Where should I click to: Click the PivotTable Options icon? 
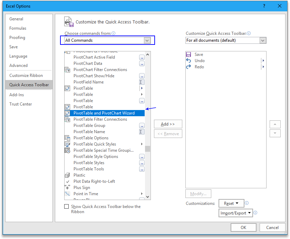[67, 138]
